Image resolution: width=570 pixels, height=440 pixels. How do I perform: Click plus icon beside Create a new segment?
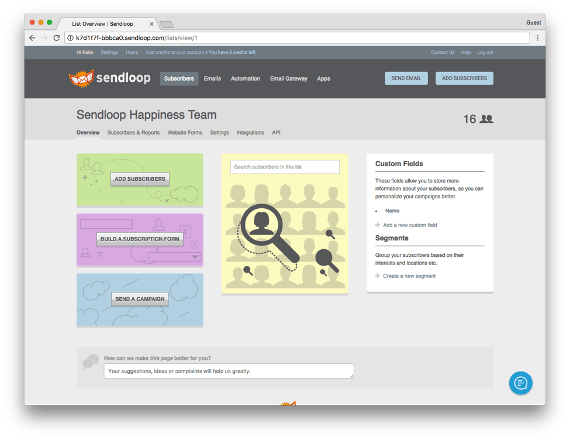[378, 276]
